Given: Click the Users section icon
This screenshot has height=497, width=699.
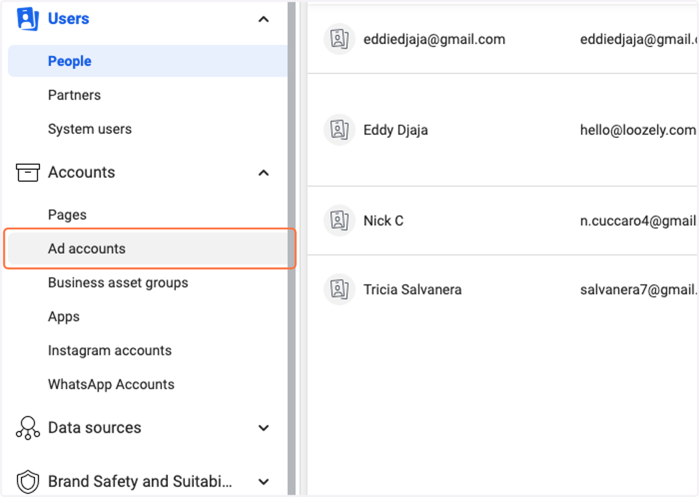Looking at the screenshot, I should (x=28, y=19).
